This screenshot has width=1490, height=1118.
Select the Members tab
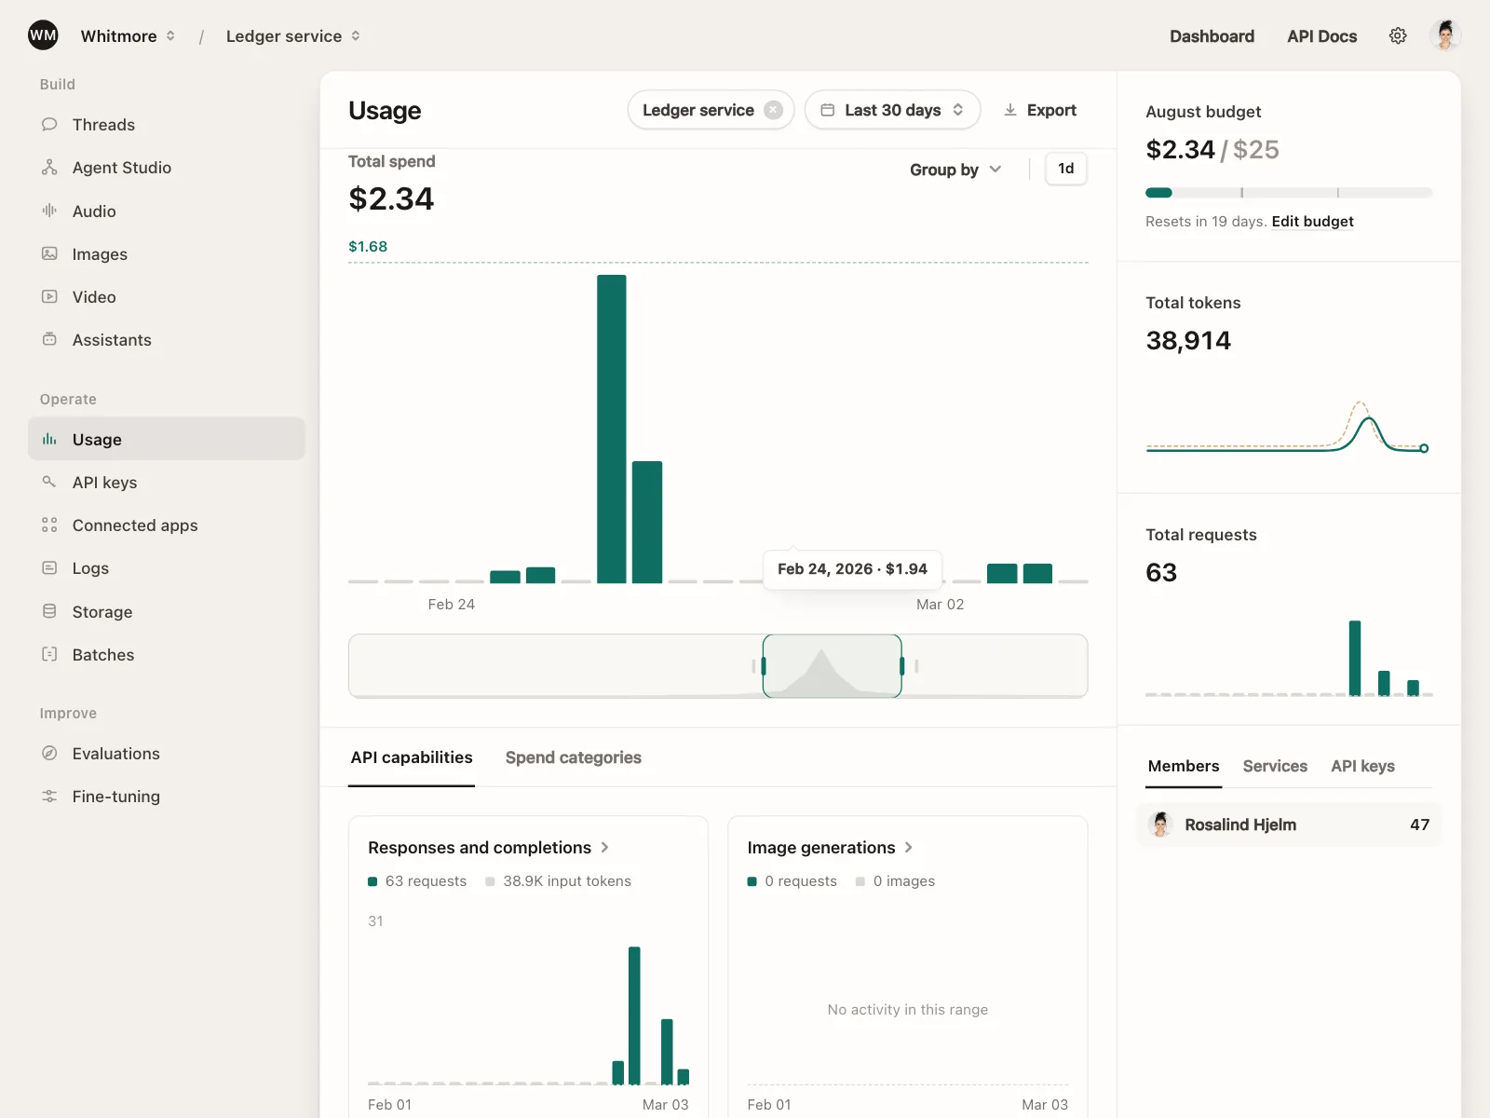pos(1184,766)
